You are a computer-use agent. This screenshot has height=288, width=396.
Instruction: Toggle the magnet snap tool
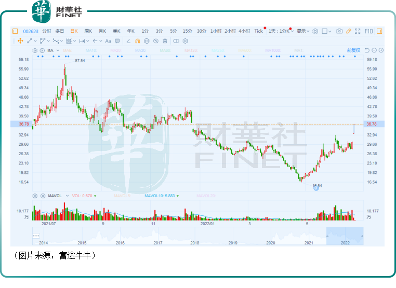tap(137, 41)
